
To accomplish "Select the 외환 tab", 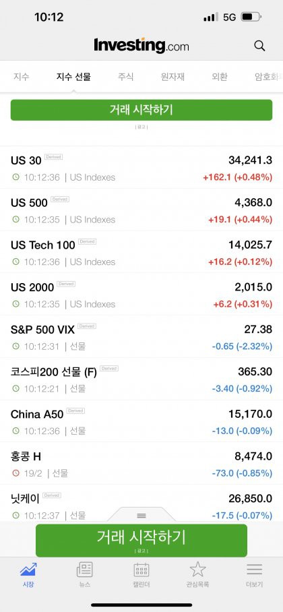I will (x=220, y=77).
